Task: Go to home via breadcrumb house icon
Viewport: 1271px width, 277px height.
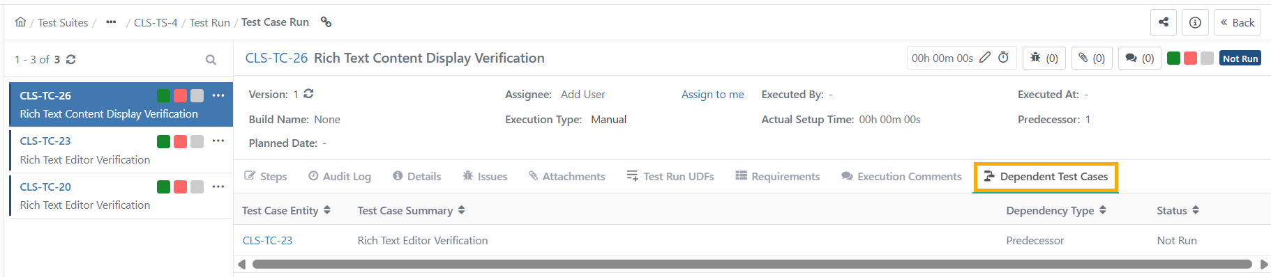Action: click(x=20, y=22)
